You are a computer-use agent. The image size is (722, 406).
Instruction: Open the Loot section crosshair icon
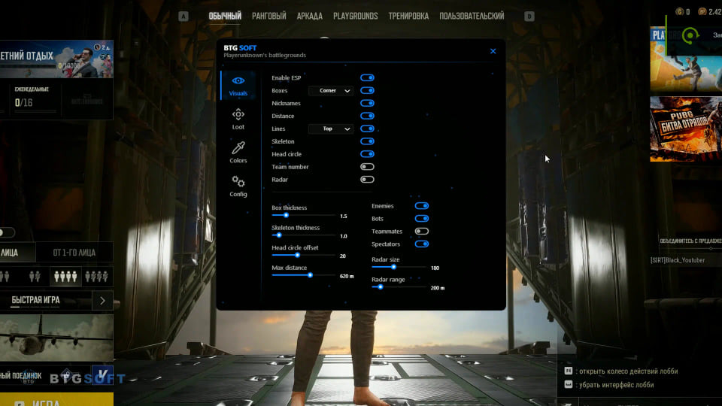(x=238, y=114)
